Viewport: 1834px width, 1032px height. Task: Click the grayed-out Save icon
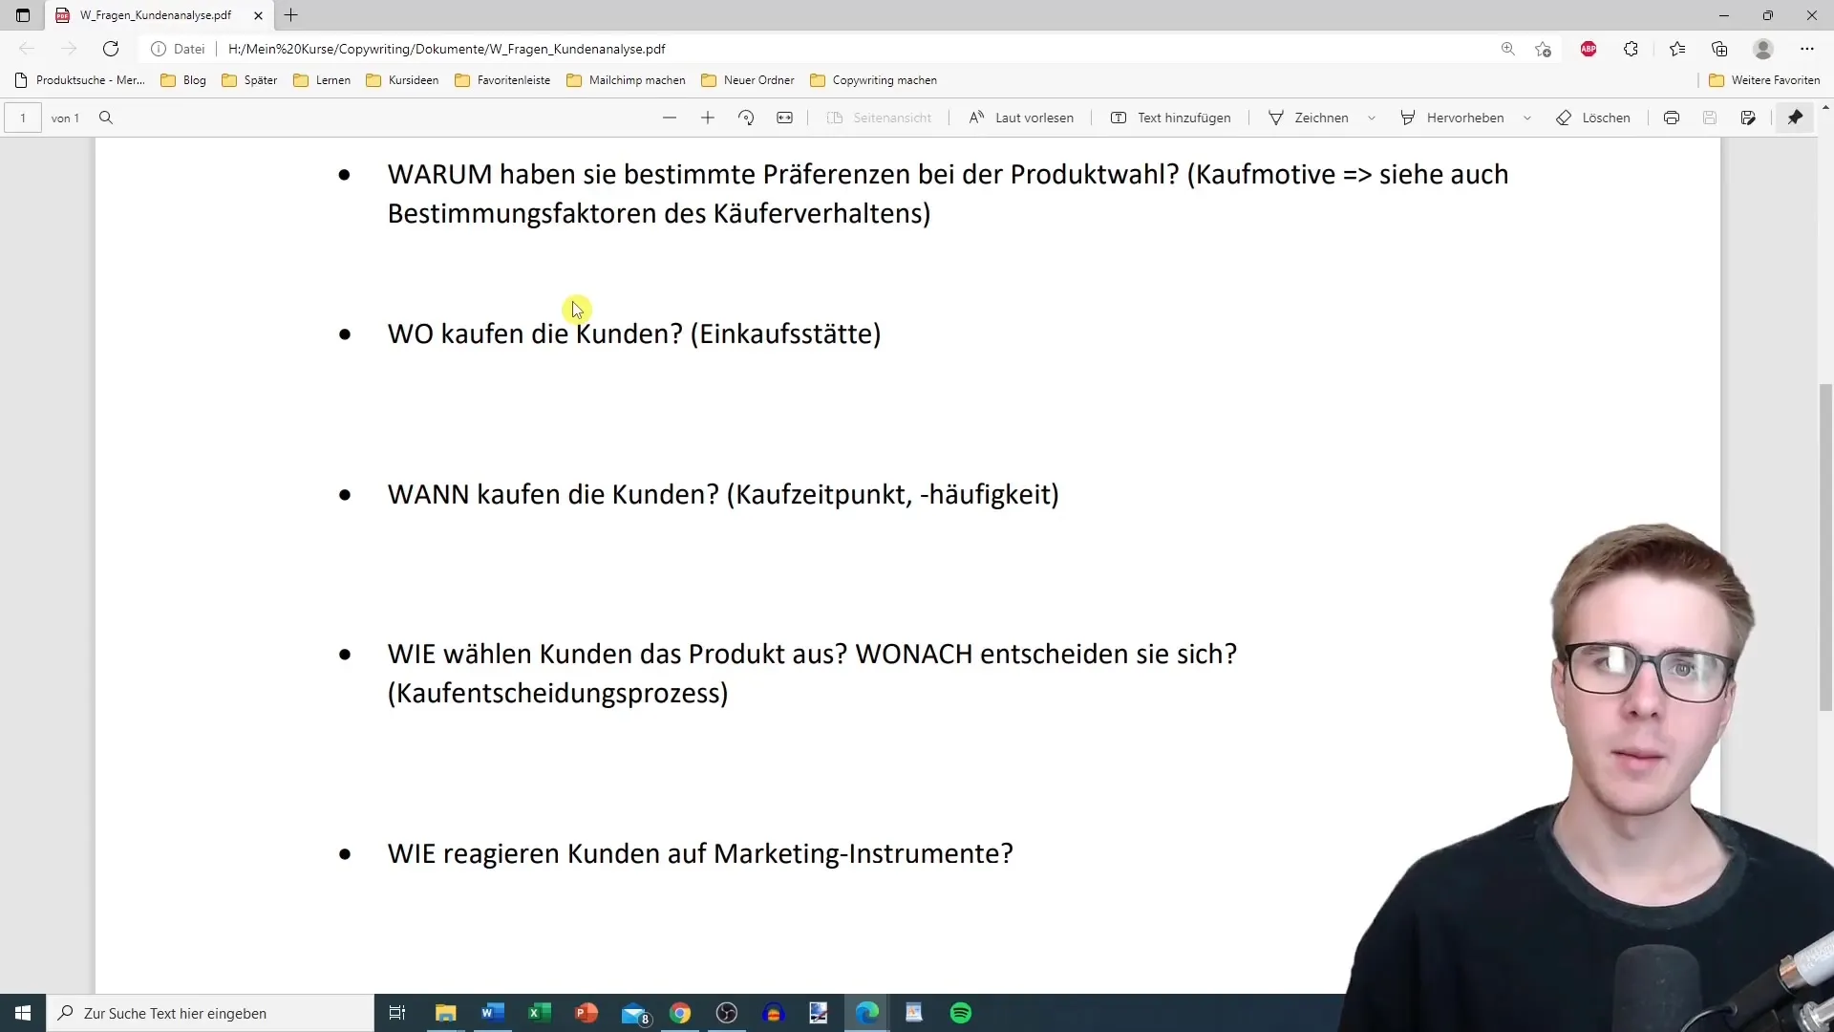click(1710, 118)
